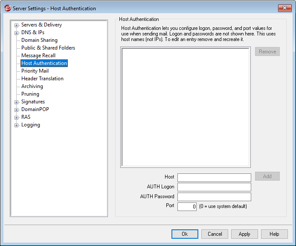The width and height of the screenshot is (296, 246).
Task: Open the Pruning settings page
Action: [30, 94]
